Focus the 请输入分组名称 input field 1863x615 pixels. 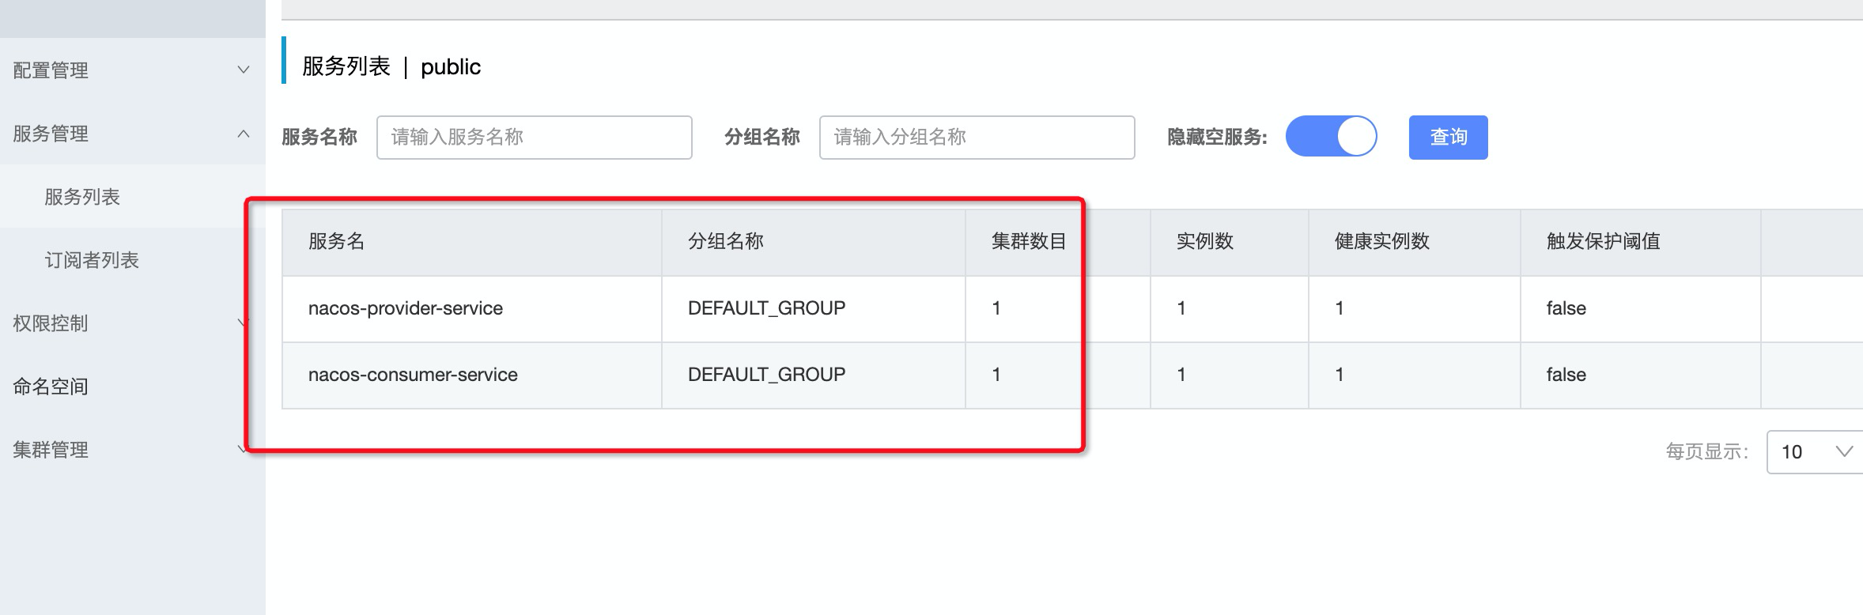coord(977,138)
